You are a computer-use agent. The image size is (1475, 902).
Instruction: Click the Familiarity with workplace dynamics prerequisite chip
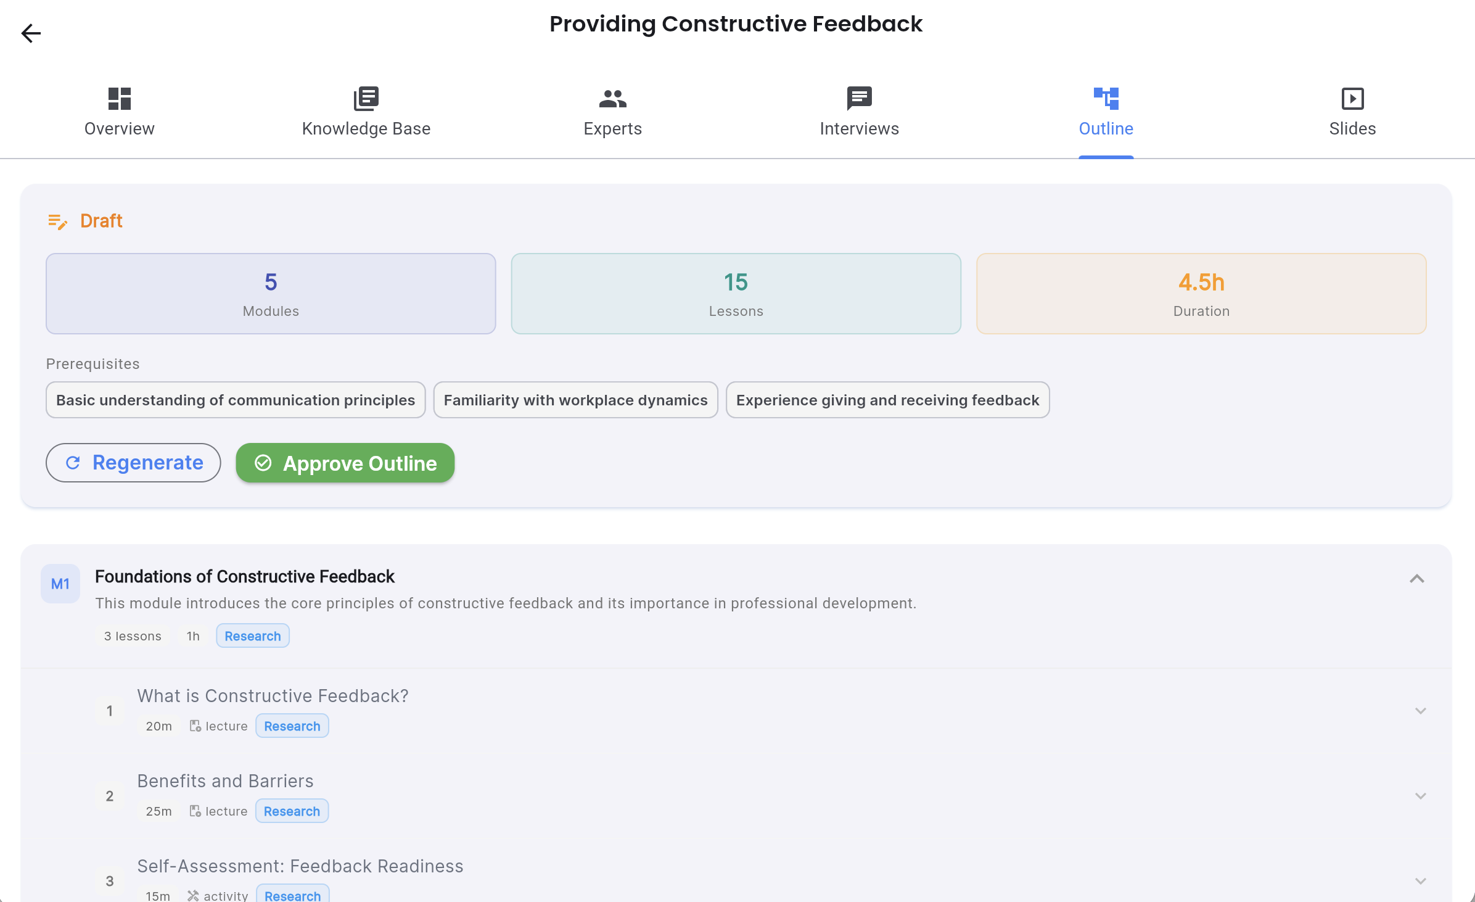[x=575, y=400]
